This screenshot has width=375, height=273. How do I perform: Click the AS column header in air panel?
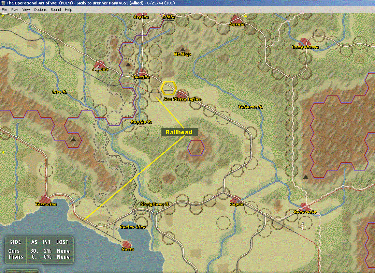click(34, 242)
